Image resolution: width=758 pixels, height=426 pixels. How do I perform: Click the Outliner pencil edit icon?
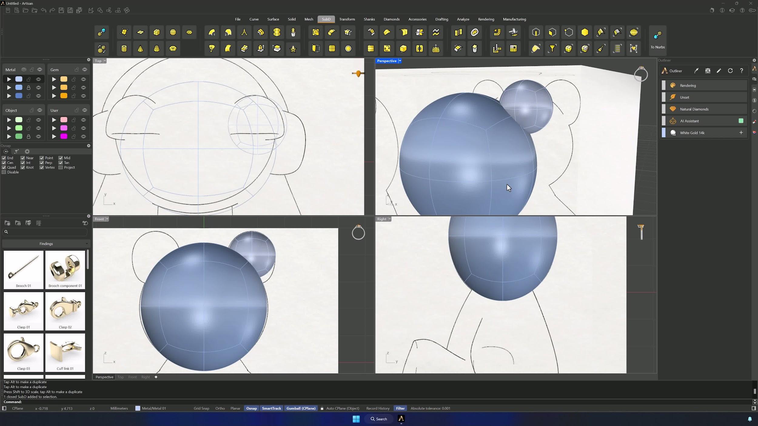[719, 71]
